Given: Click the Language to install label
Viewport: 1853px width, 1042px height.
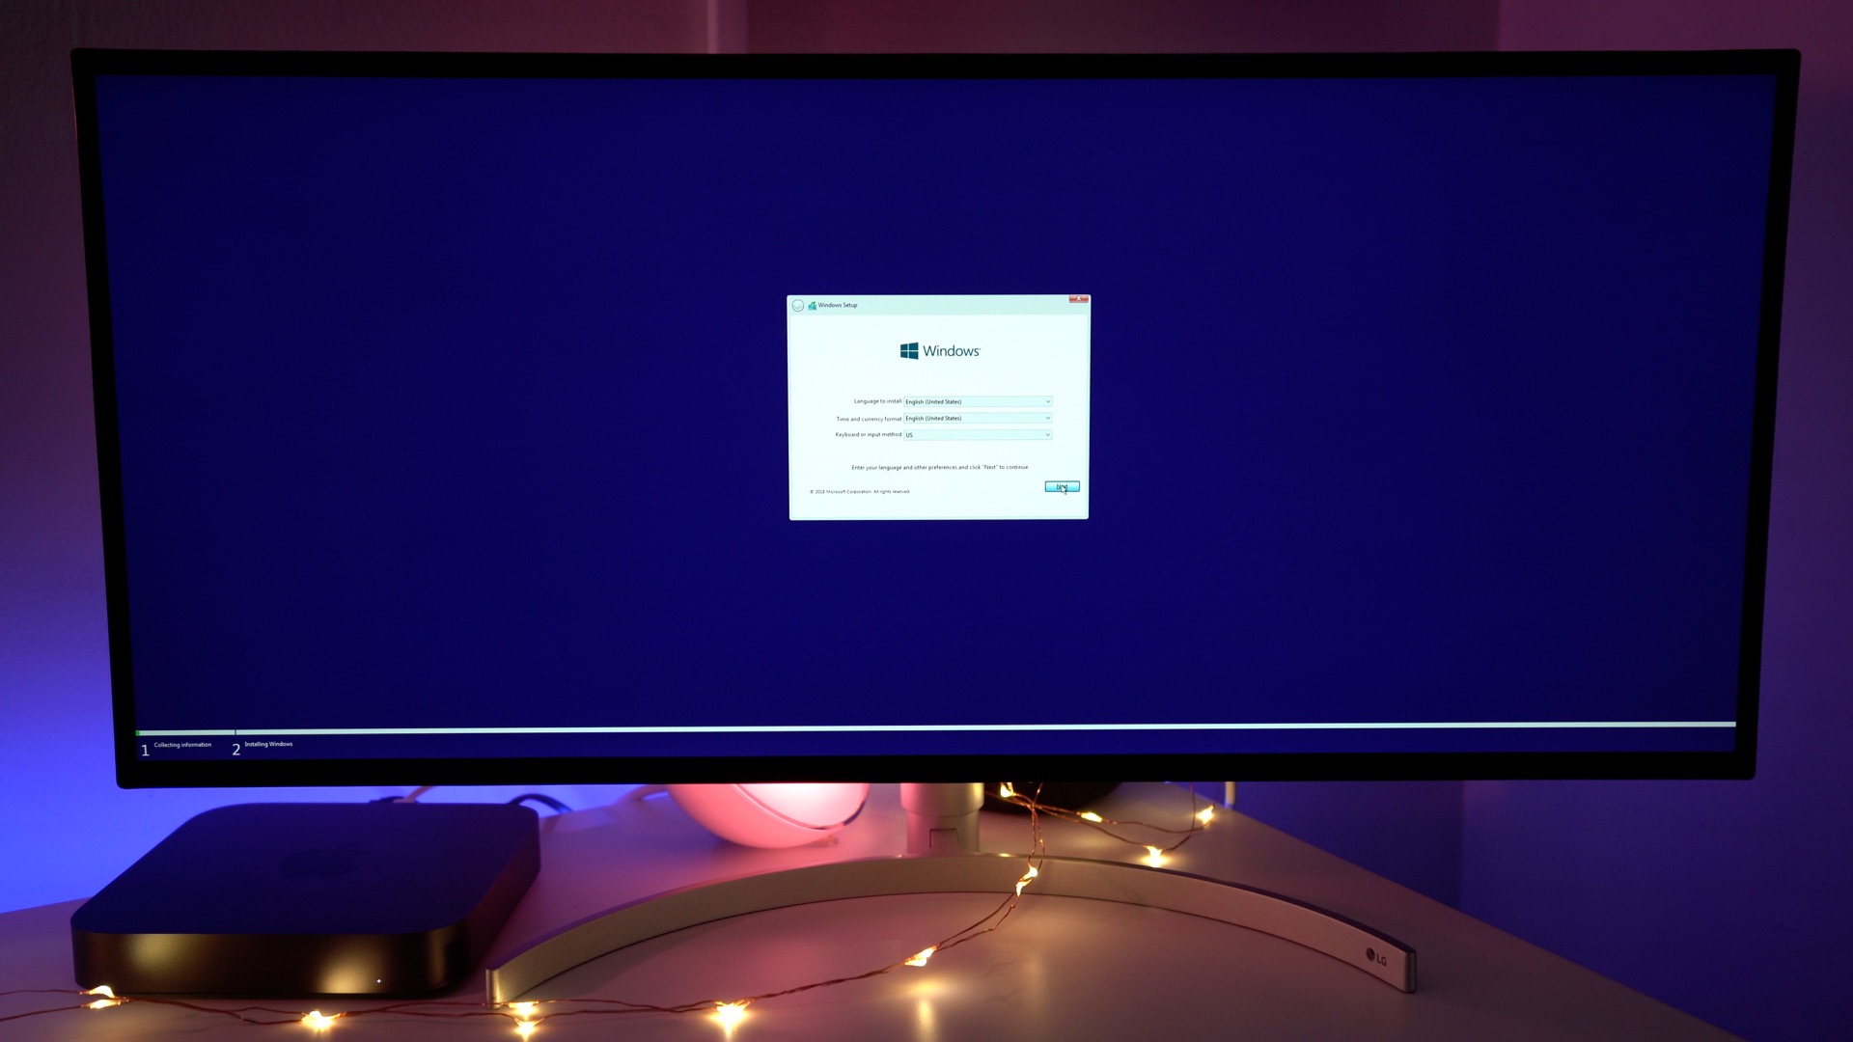Looking at the screenshot, I should (877, 401).
